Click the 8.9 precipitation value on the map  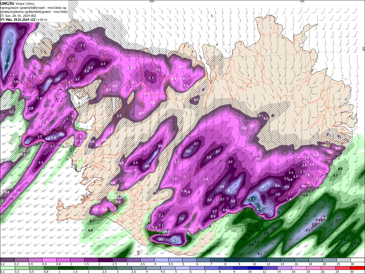(x=7, y=63)
